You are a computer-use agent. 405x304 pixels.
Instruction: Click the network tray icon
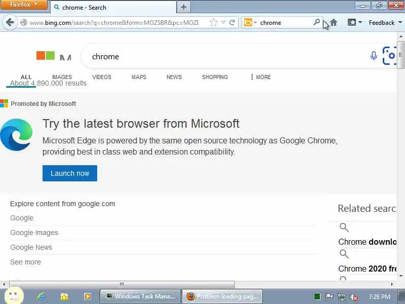pos(341,296)
